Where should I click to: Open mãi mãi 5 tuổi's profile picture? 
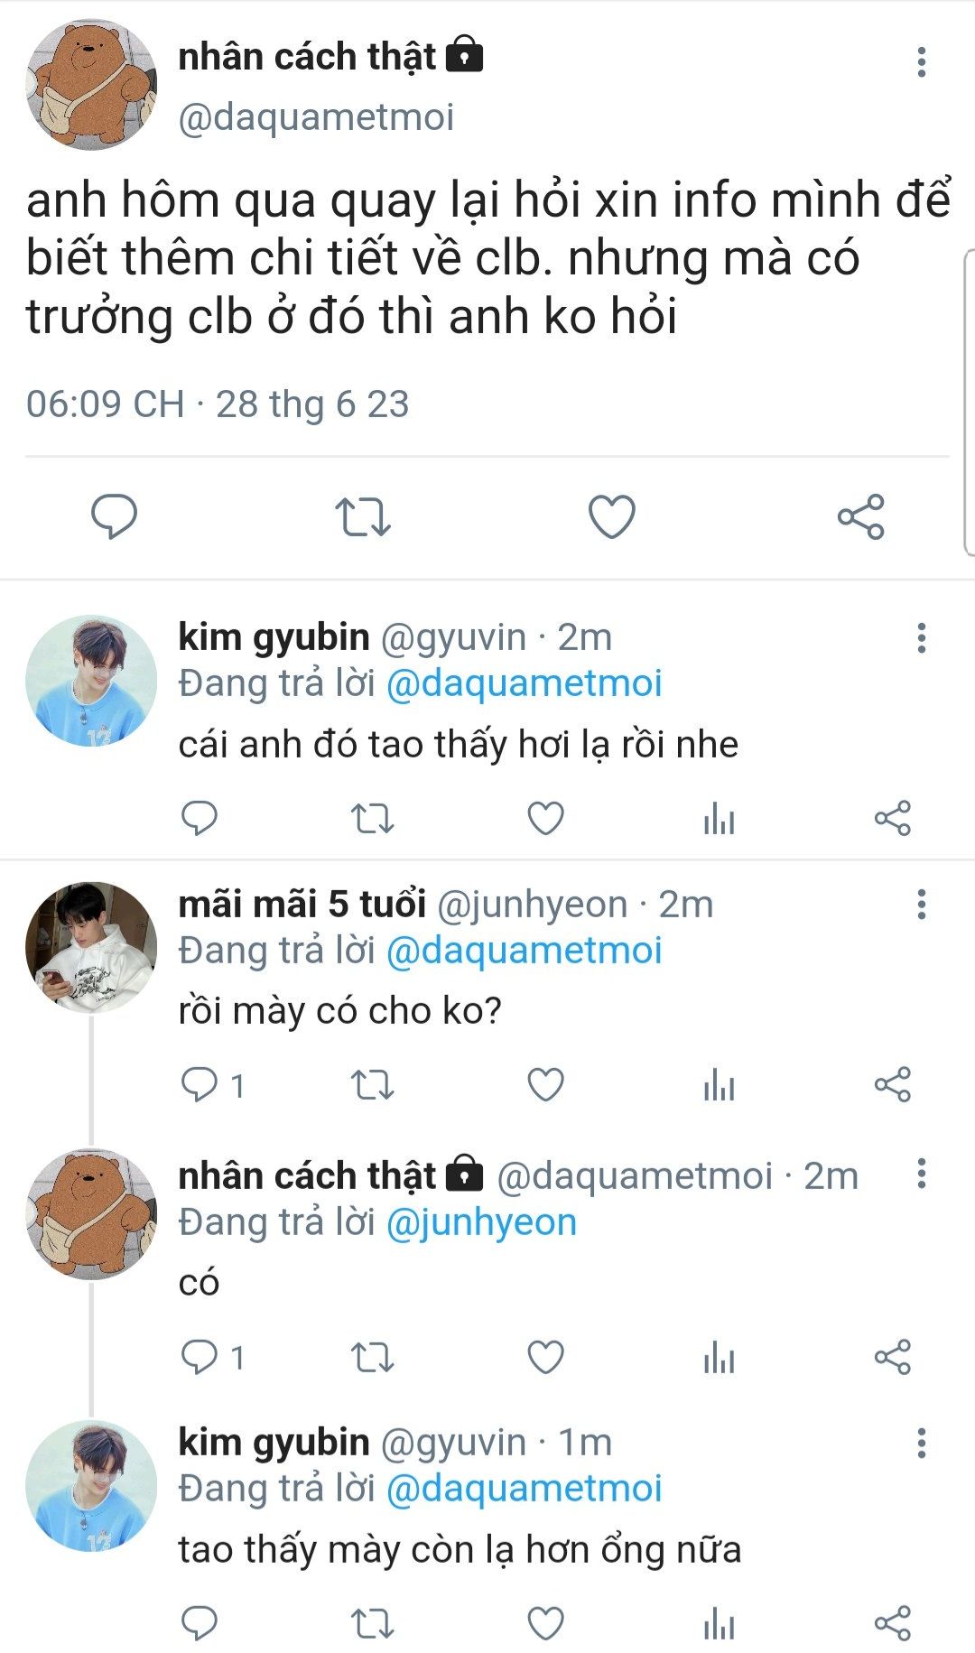pyautogui.click(x=90, y=946)
